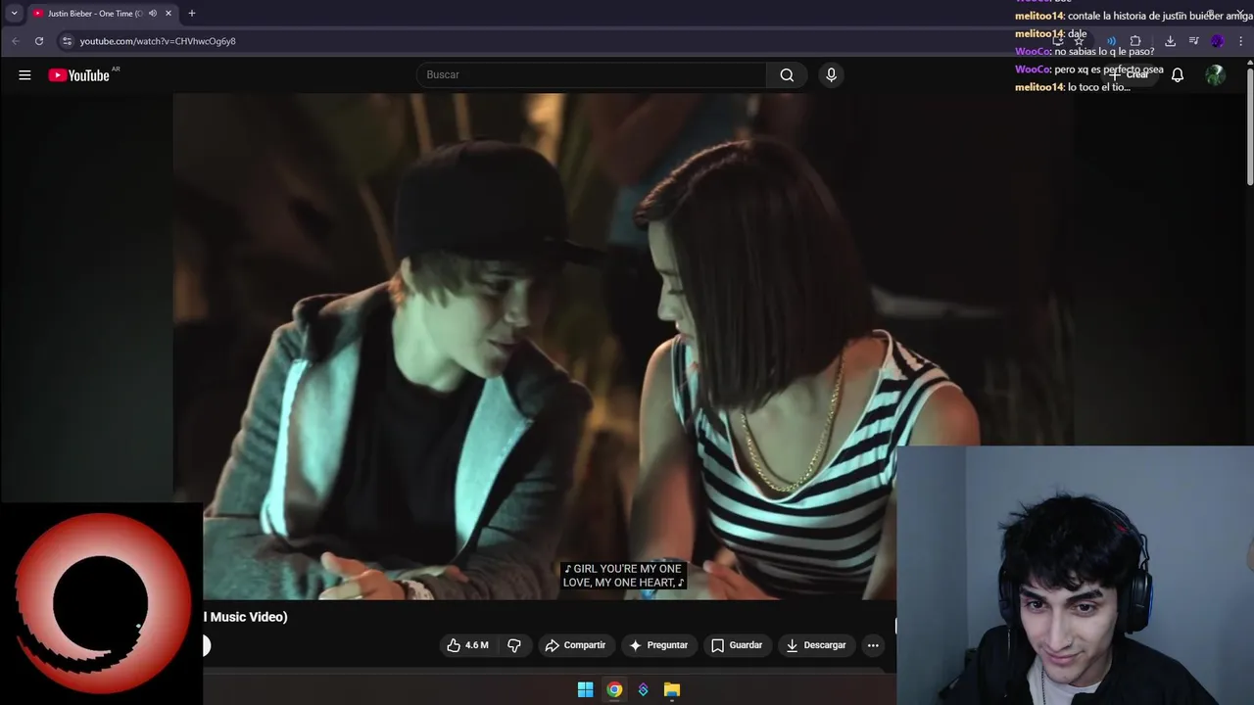Go back with browser back arrow
This screenshot has width=1254, height=705.
click(16, 41)
